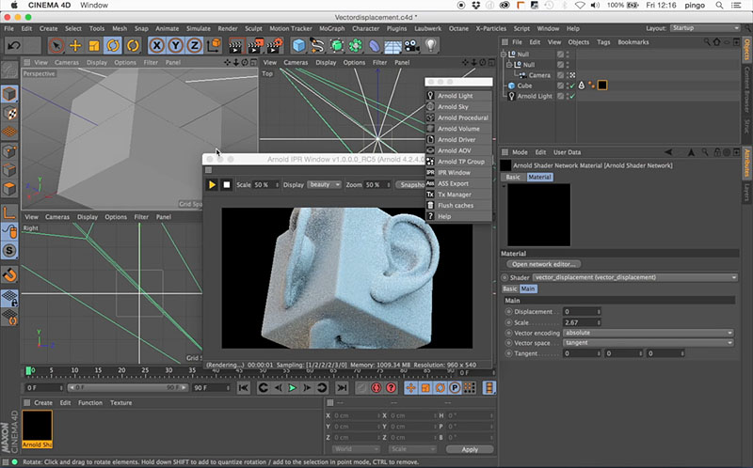Viewport: 753px width, 468px height.
Task: Switch to the Basic tab under Shader
Action: click(508, 289)
